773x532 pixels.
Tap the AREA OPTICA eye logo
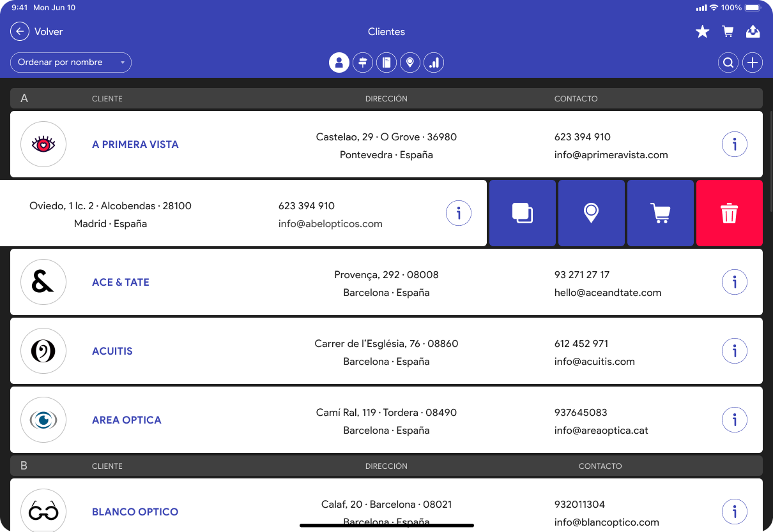pos(43,420)
